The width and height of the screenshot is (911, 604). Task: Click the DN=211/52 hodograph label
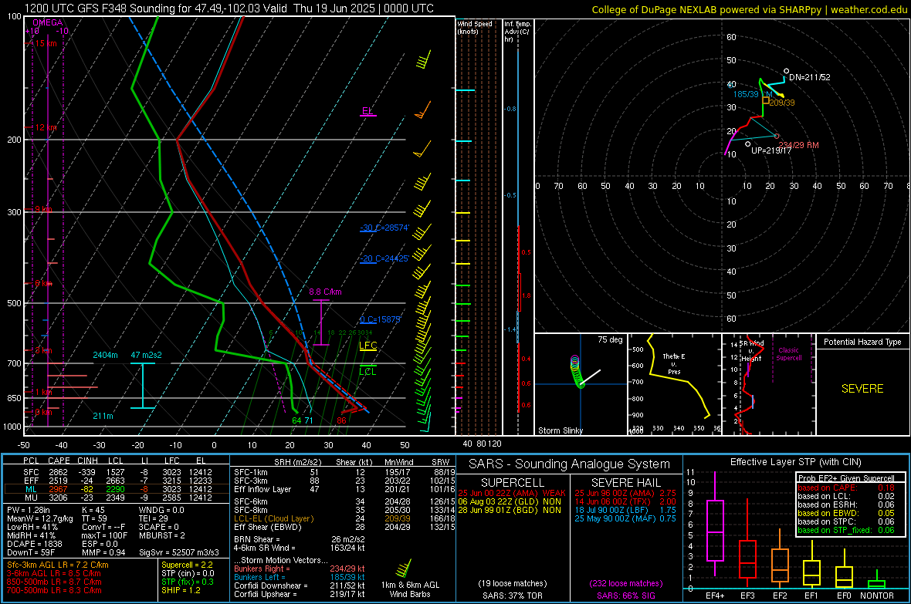pyautogui.click(x=810, y=77)
